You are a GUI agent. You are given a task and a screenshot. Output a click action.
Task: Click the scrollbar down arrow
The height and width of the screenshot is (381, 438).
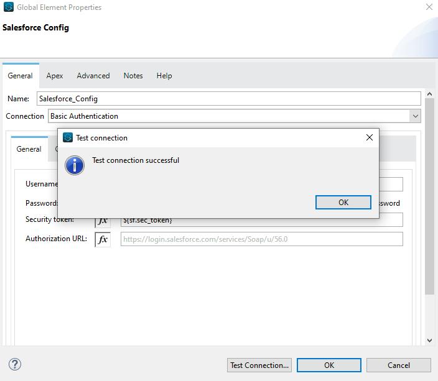coord(429,340)
